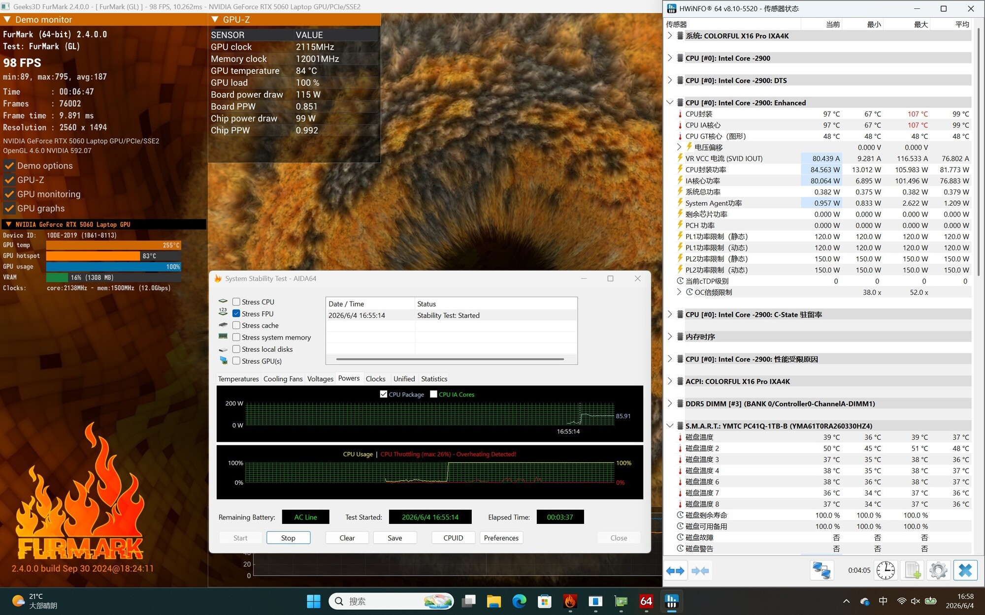The image size is (985, 615).
Task: Enable Stress CPU checkbox in AIDA64
Action: [x=236, y=302]
